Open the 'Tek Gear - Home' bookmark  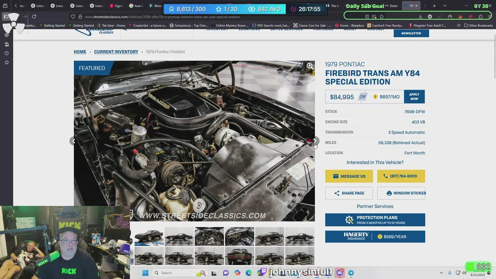click(111, 26)
